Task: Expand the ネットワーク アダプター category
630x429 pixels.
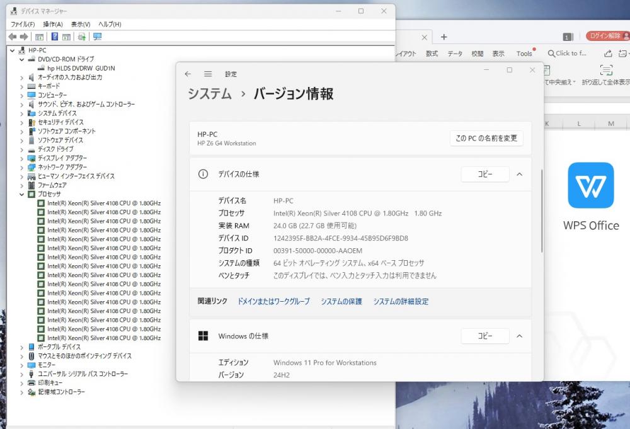Action: [21, 167]
